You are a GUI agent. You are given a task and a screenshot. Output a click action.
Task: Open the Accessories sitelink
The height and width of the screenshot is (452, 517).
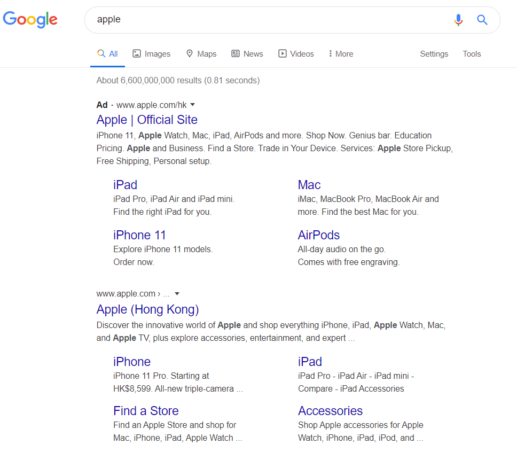[331, 411]
